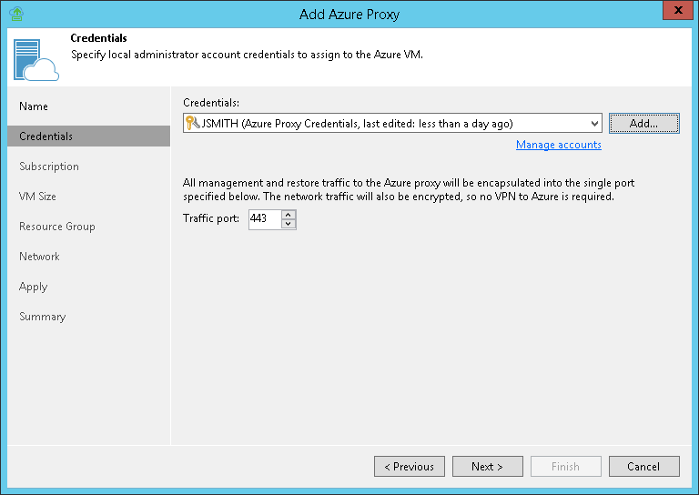The width and height of the screenshot is (699, 495).
Task: Jump to the Resource Group step
Action: click(56, 227)
